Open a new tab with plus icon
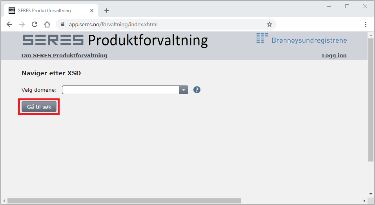The width and height of the screenshot is (375, 205). (x=107, y=11)
